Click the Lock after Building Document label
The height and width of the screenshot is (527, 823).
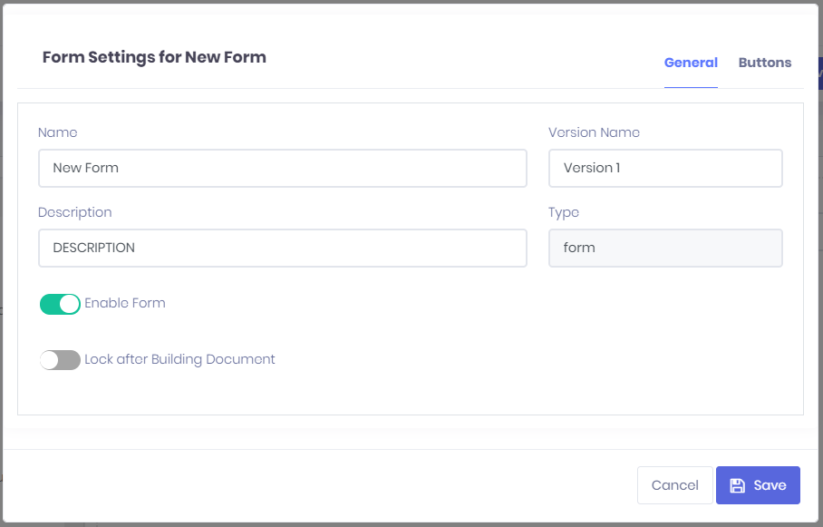[179, 359]
